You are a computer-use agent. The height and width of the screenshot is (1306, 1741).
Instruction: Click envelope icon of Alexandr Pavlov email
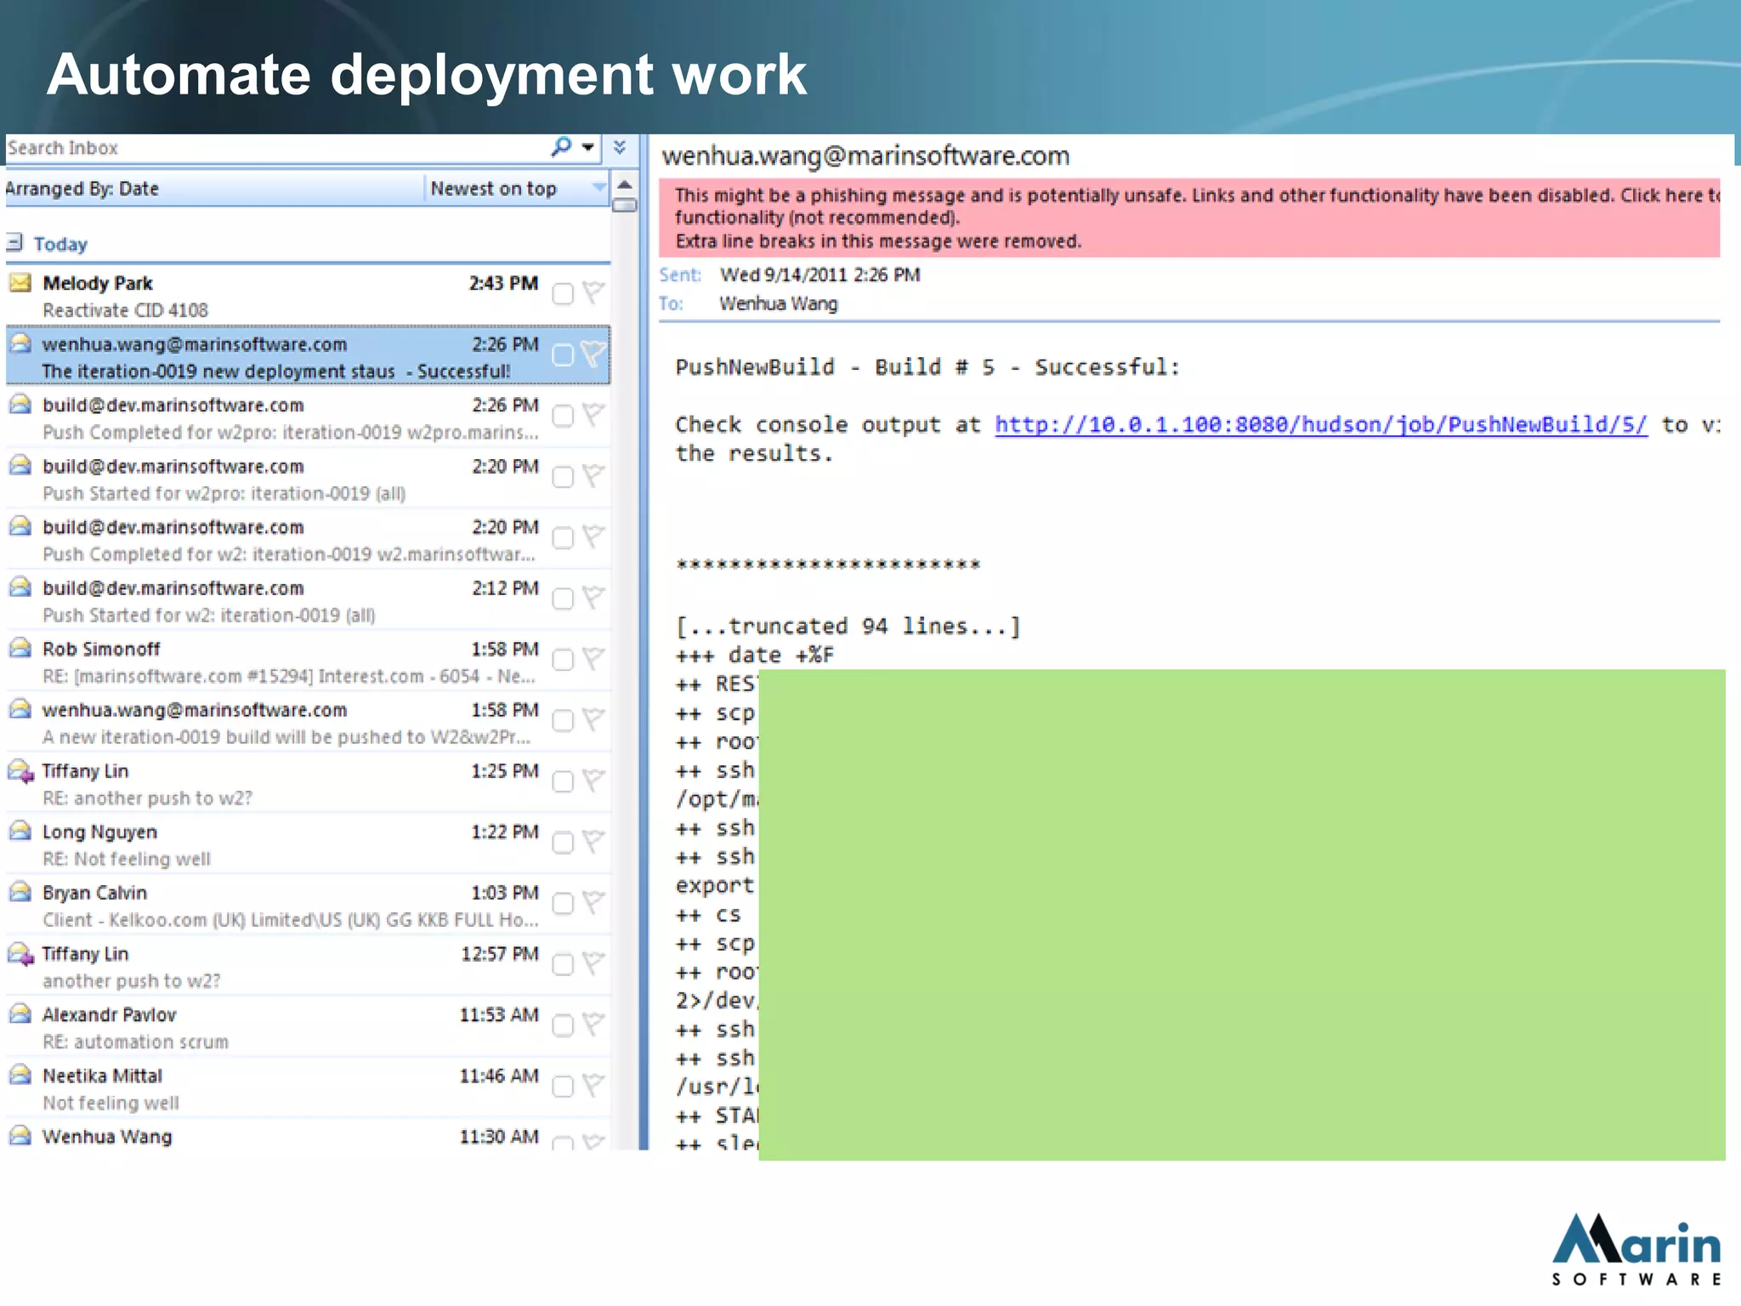(x=20, y=1014)
